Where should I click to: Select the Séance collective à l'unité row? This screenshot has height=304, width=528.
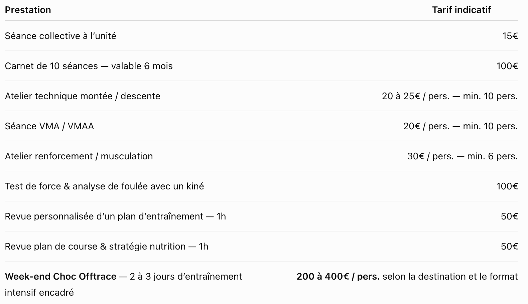(261, 36)
